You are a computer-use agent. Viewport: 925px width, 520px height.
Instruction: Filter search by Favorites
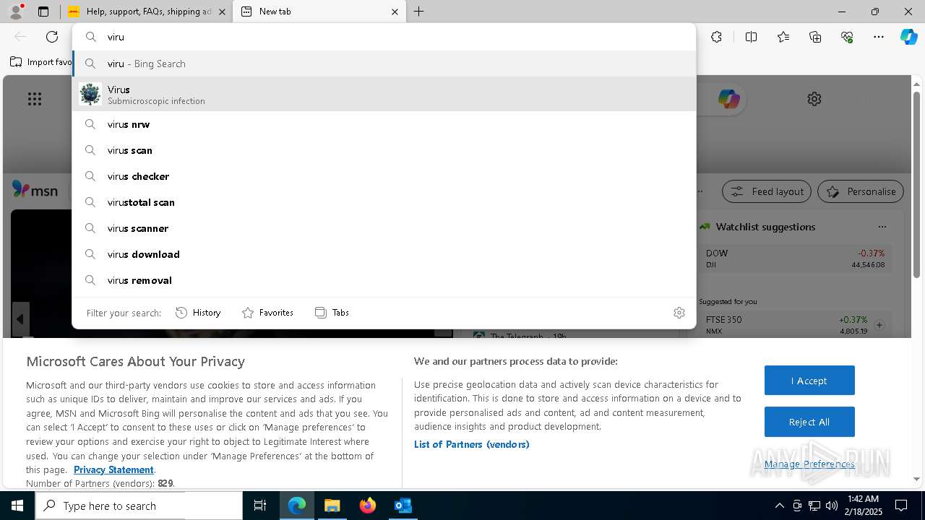[267, 313]
